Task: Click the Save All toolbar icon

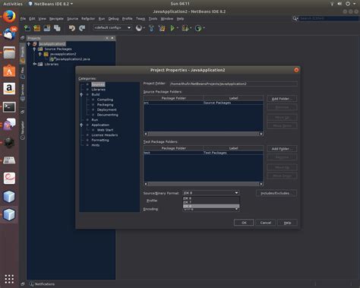Action: tap(57, 28)
